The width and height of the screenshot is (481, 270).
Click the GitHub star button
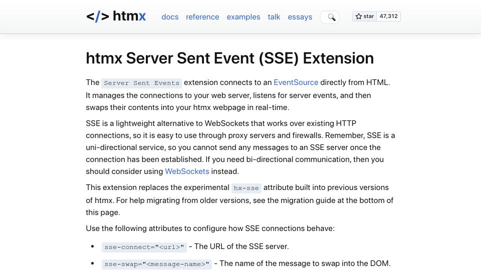(364, 16)
